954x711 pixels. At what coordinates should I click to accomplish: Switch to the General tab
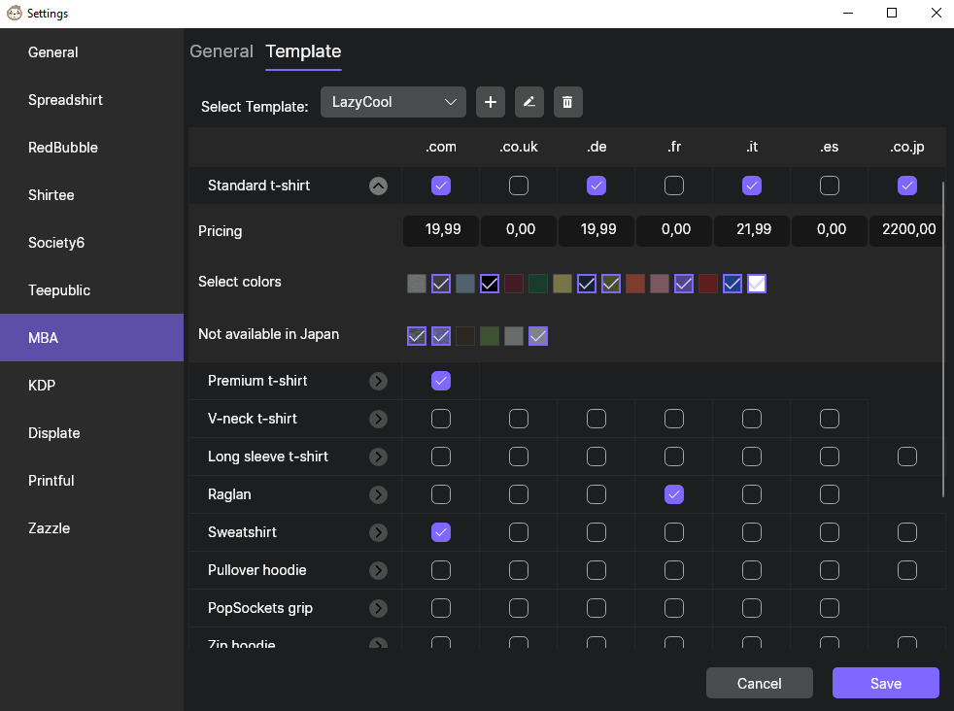(221, 51)
